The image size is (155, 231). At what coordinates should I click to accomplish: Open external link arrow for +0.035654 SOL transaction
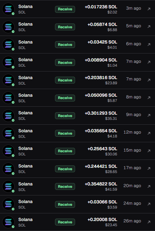149,133
